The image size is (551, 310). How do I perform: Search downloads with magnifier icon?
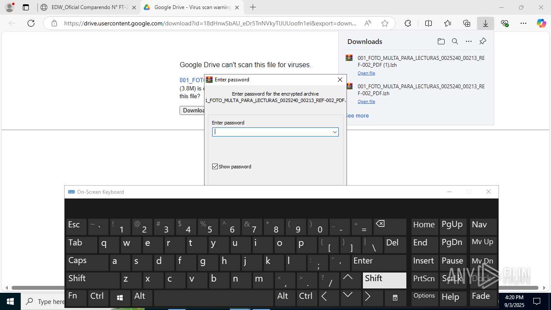(455, 41)
